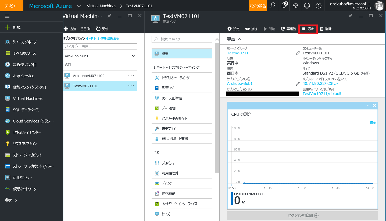Click セクションを追加 button
Image resolution: width=386 pixels, height=221 pixels.
pyautogui.click(x=302, y=216)
